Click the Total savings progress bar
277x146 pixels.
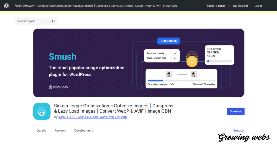click(x=219, y=61)
